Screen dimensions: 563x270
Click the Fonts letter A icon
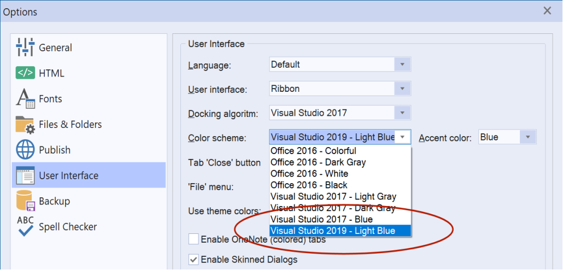(25, 99)
